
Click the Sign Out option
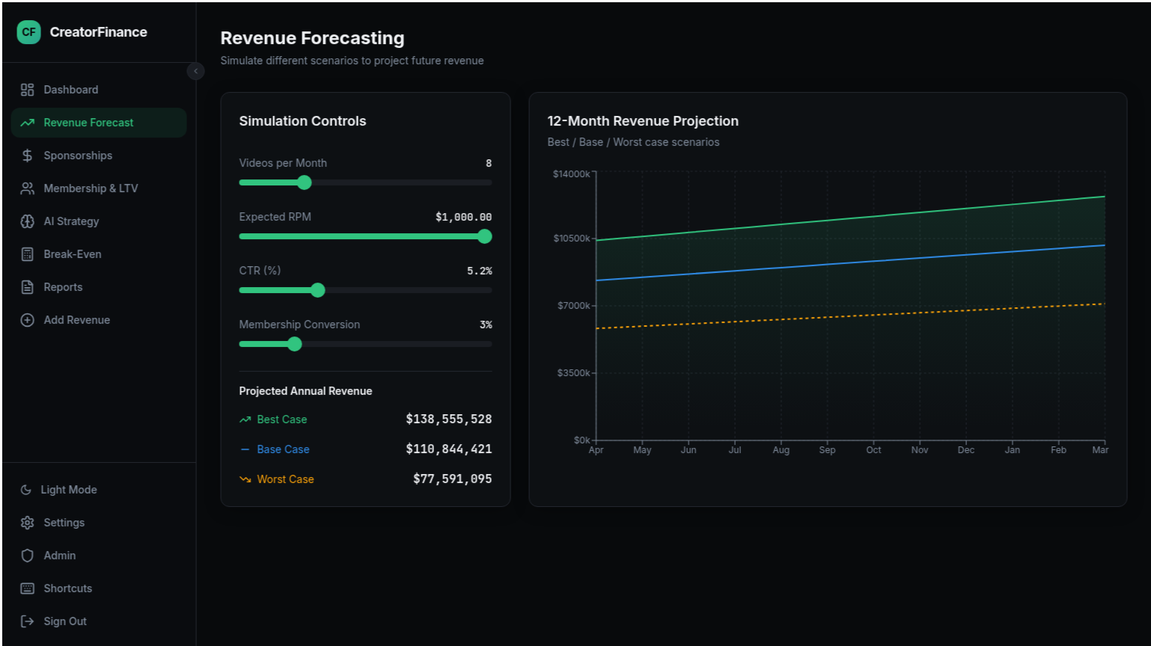coord(63,621)
